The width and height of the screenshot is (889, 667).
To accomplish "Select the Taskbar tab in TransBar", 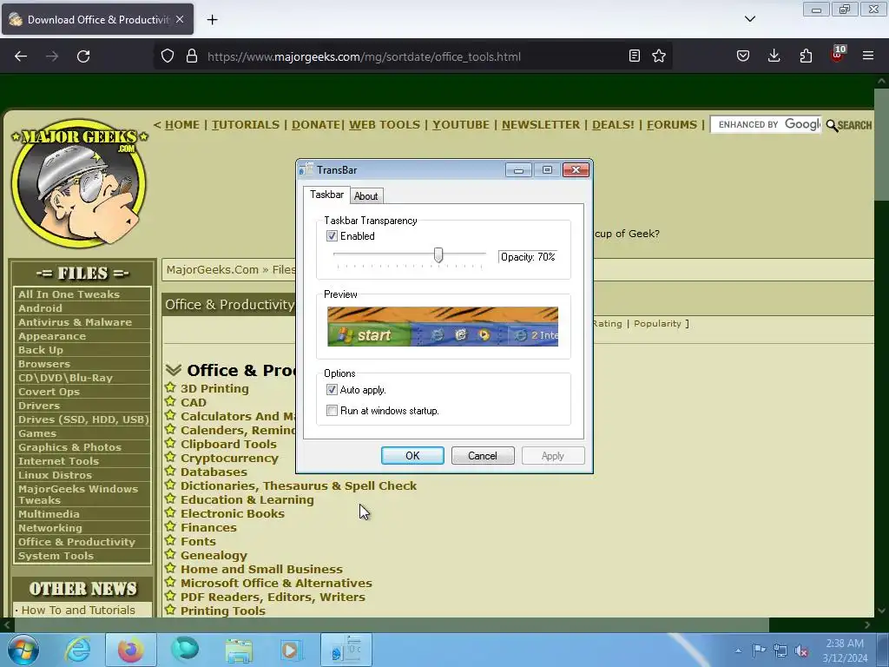I will [326, 195].
